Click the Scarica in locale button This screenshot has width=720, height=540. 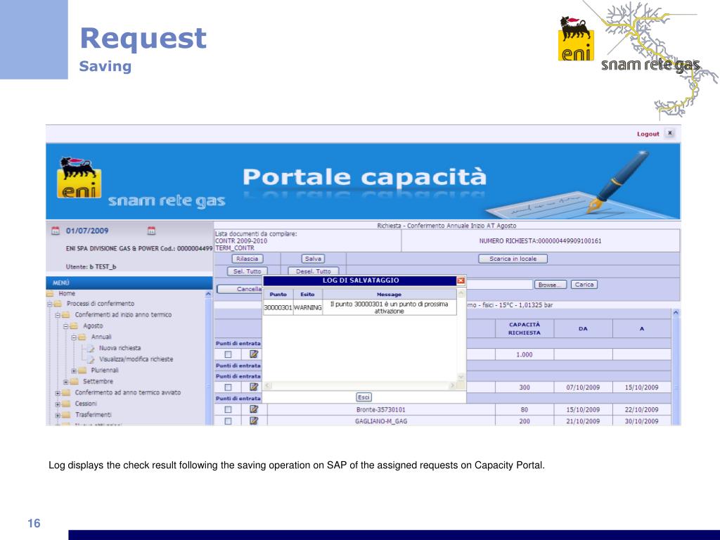[x=513, y=259]
